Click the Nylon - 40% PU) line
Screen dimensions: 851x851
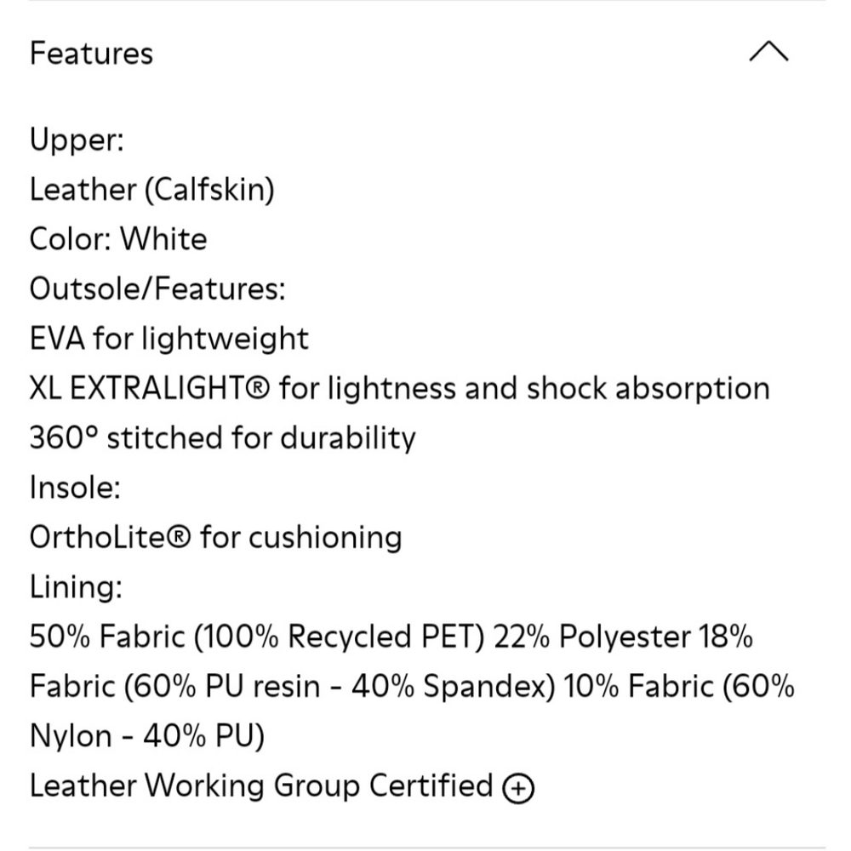click(147, 736)
